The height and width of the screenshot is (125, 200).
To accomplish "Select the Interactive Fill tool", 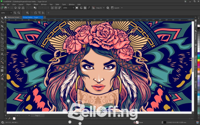I will click(2, 79).
